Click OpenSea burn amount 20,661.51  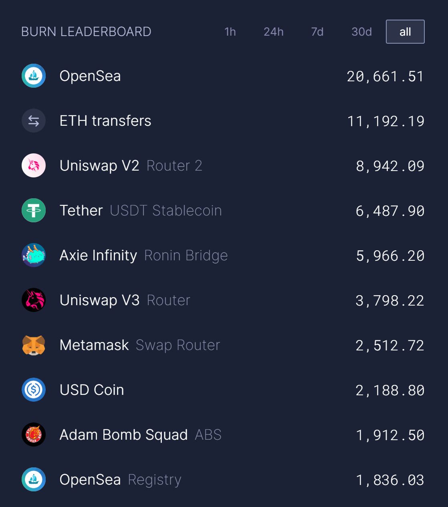[385, 76]
